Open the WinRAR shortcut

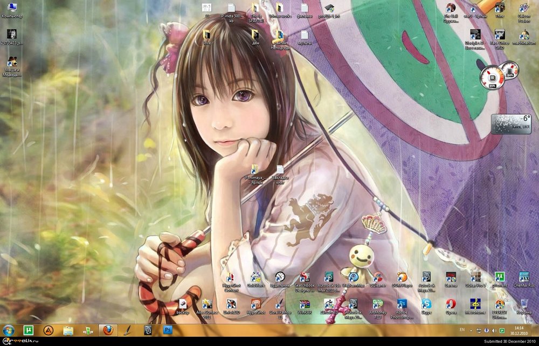click(x=305, y=305)
